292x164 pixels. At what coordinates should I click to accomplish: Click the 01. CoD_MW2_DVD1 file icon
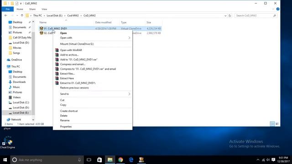point(42,28)
